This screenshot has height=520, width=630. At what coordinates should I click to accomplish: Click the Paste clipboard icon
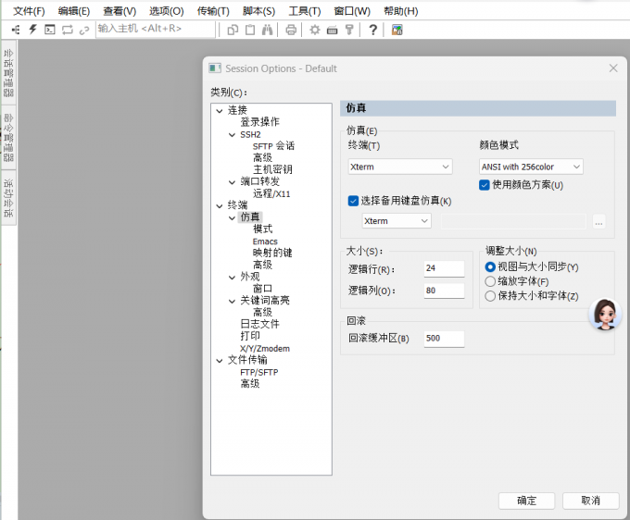click(x=249, y=30)
